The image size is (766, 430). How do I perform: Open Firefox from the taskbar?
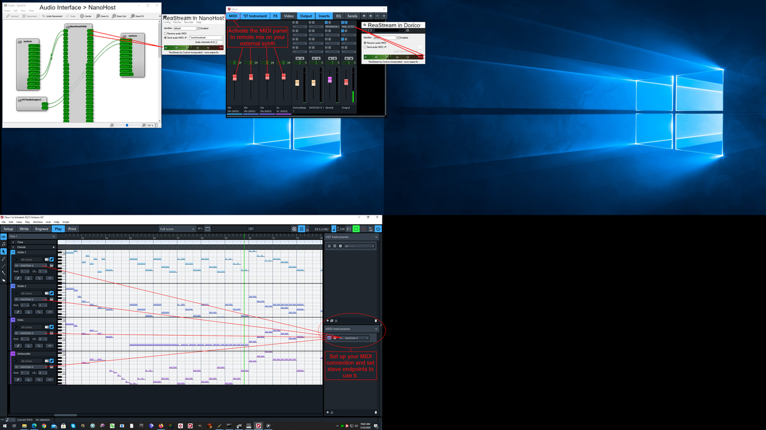click(x=160, y=426)
